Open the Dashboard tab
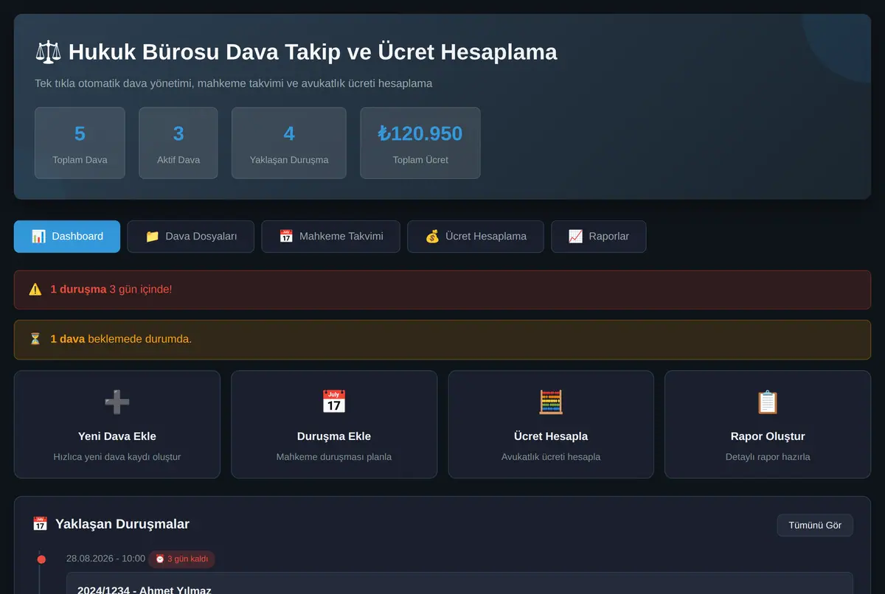 coord(67,237)
